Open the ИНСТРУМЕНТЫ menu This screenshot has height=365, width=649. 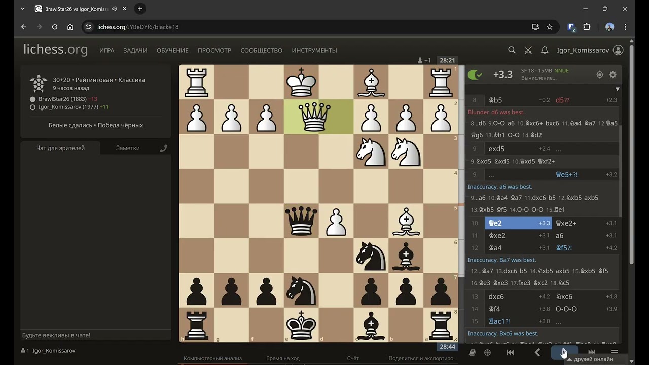coord(314,50)
